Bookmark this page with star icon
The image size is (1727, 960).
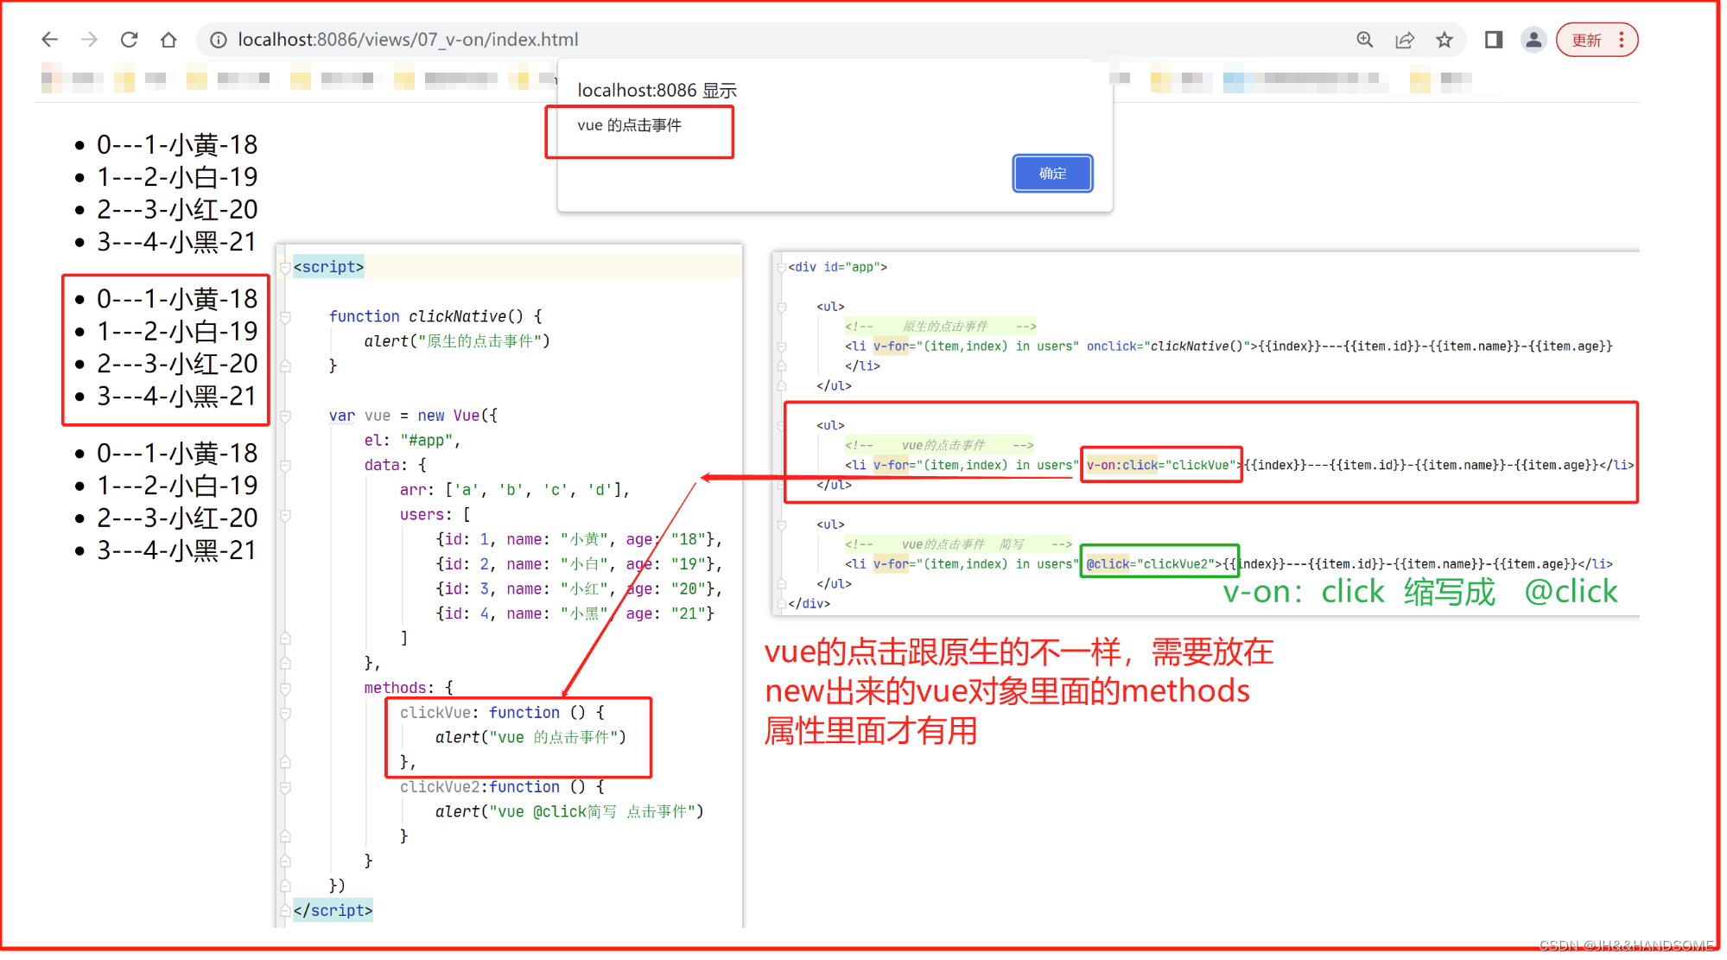click(x=1444, y=40)
